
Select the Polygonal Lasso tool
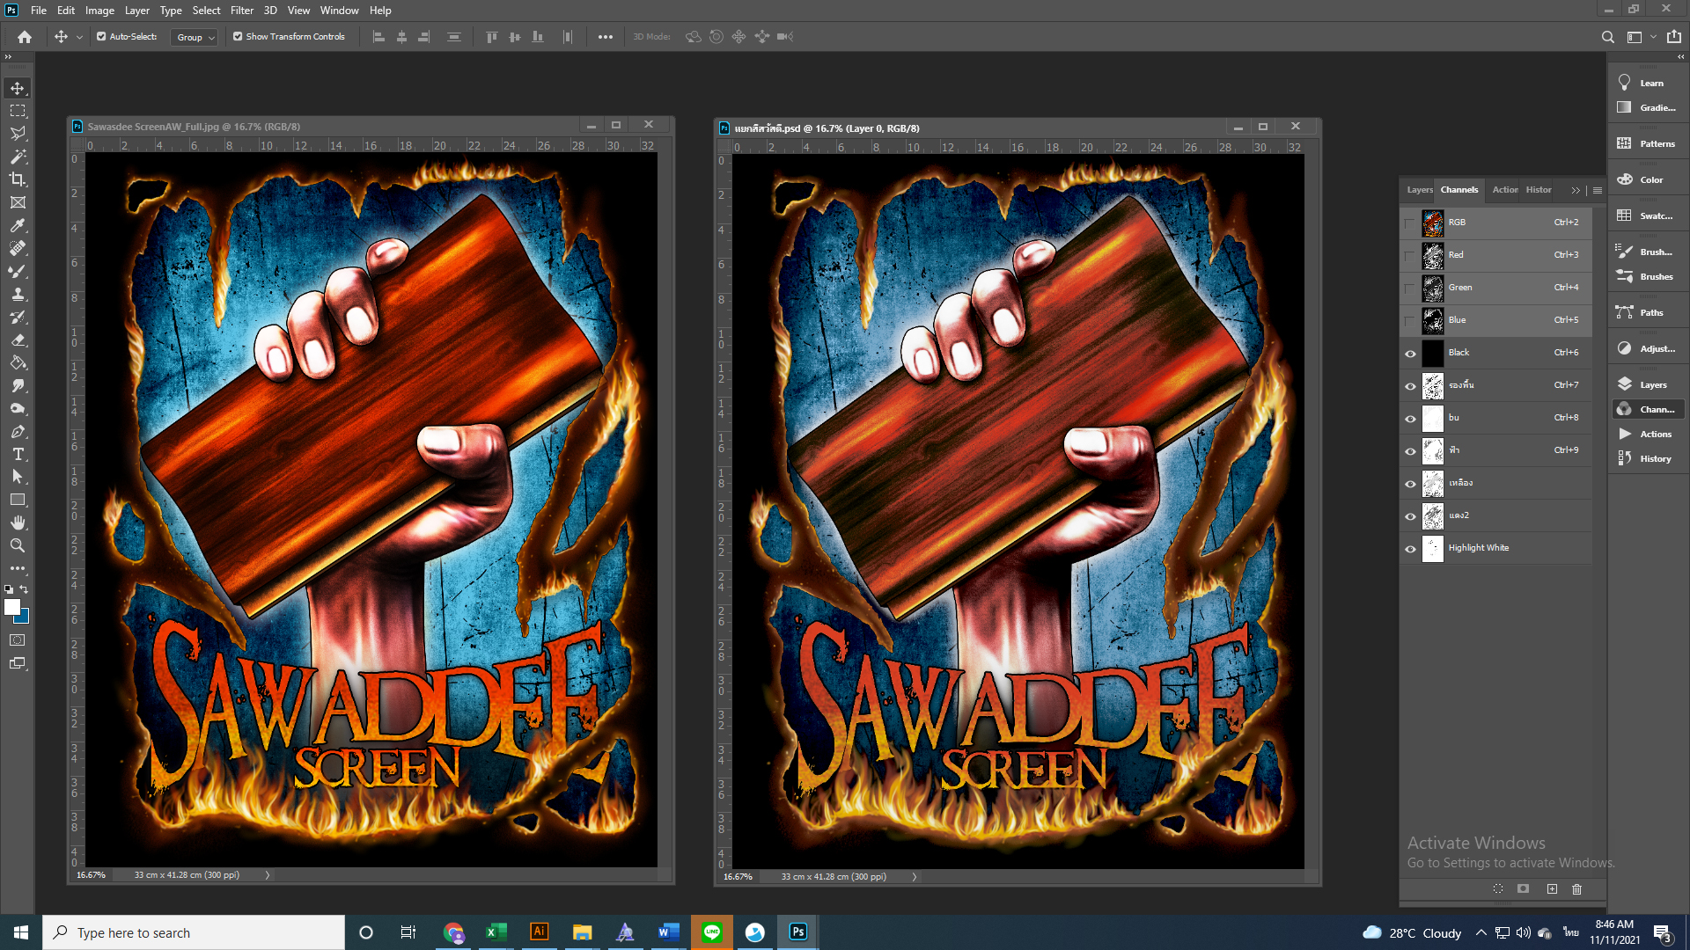point(18,134)
